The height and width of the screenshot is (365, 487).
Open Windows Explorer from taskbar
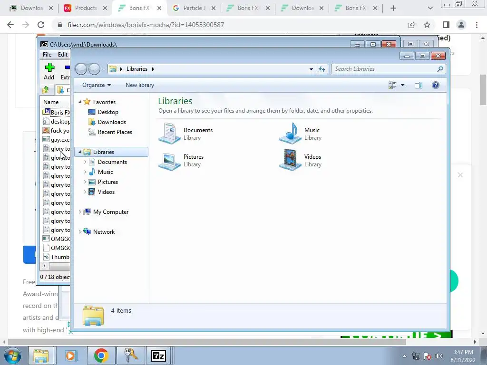(41, 355)
